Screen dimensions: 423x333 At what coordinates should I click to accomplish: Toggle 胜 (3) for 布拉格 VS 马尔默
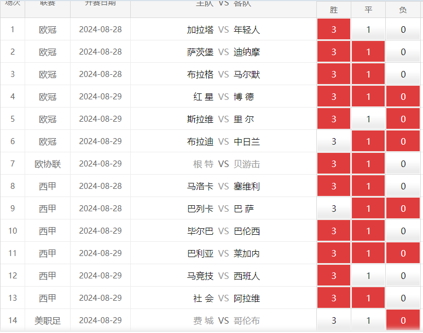coord(334,74)
